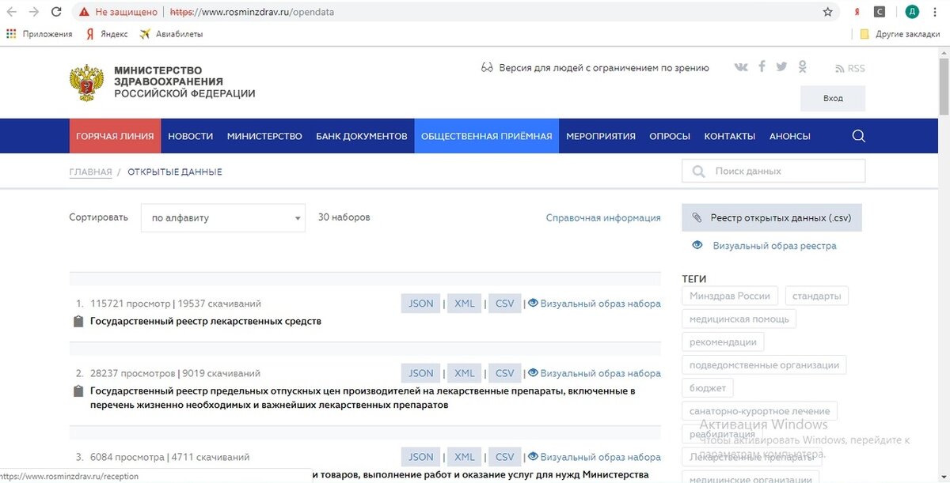
Task: Click inside the Поиск данных search field
Action: tap(776, 171)
